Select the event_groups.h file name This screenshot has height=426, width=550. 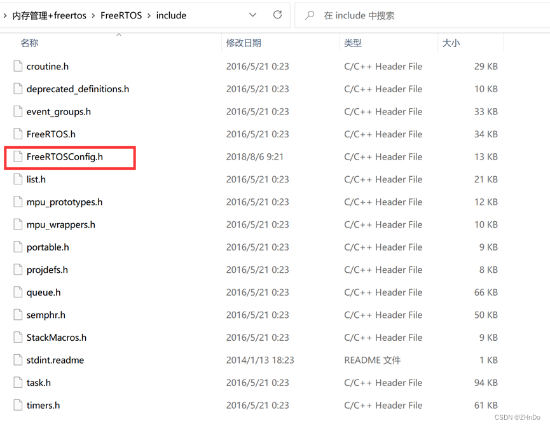[58, 112]
